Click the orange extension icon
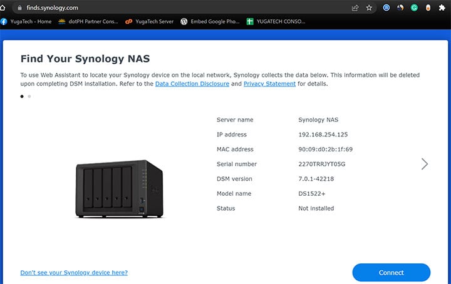Viewport: 451px width, 284px height. pos(428,8)
